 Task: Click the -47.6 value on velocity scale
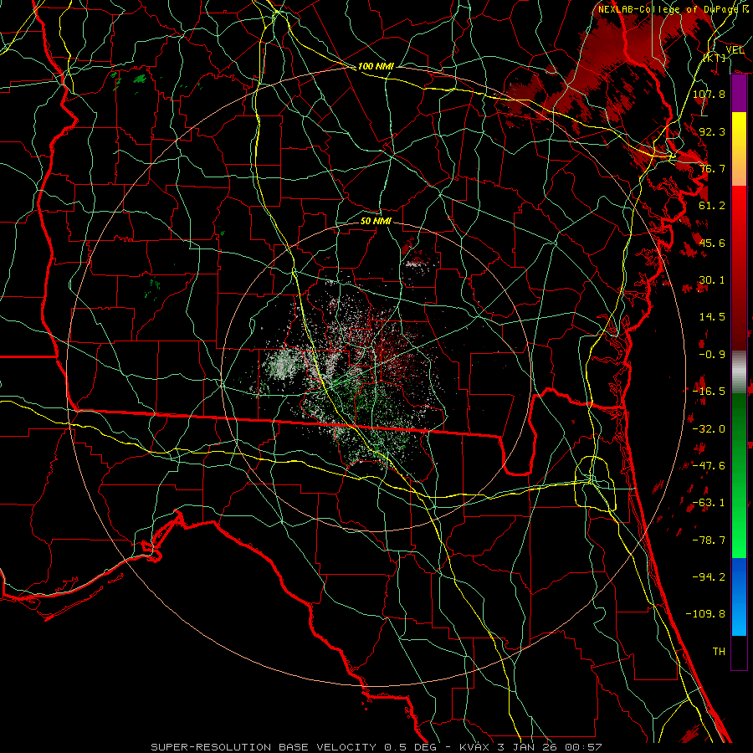(709, 466)
